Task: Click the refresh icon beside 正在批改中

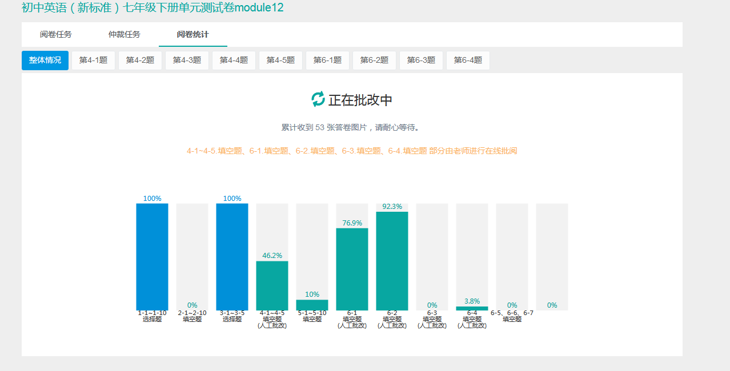Action: (x=318, y=99)
